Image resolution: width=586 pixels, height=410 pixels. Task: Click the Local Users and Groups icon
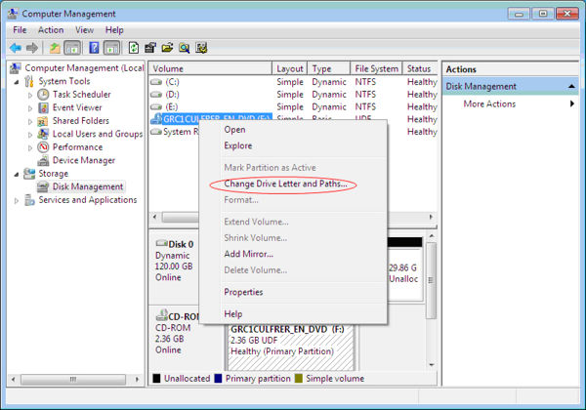(43, 134)
